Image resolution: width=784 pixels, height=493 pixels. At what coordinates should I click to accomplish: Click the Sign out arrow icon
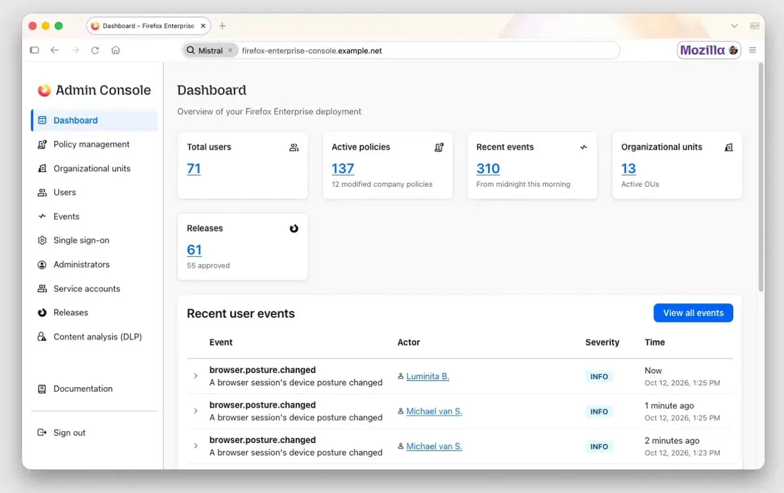pyautogui.click(x=42, y=432)
